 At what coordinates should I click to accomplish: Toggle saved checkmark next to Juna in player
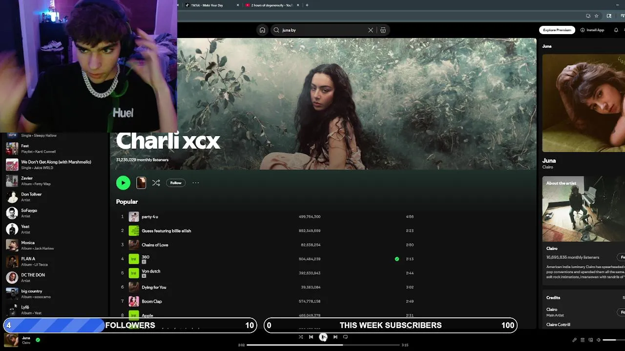(38, 340)
